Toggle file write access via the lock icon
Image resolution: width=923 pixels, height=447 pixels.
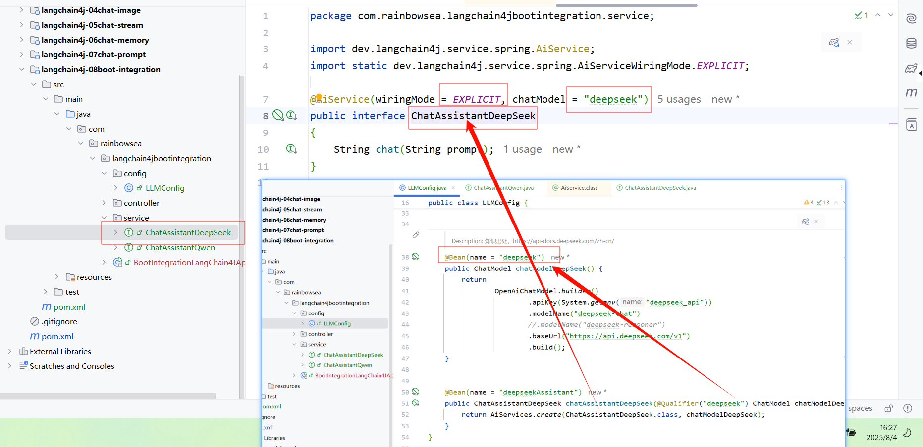[889, 408]
